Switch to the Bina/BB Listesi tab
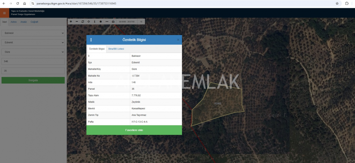The width and height of the screenshot is (355, 163). 116,49
